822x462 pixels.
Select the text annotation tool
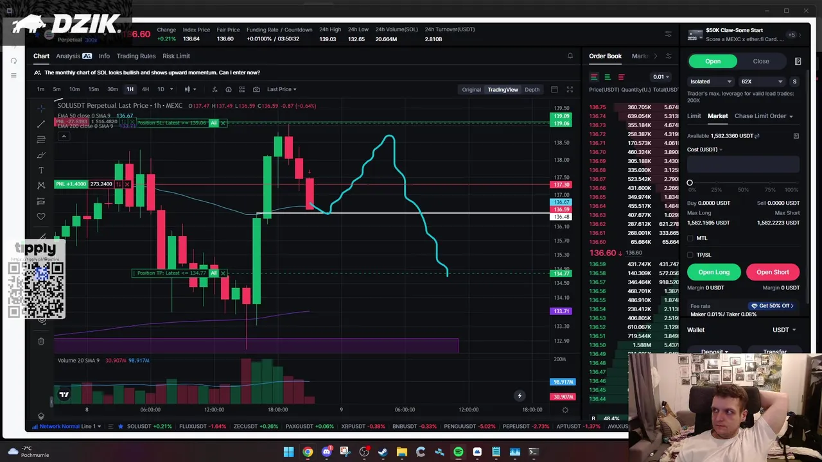[41, 170]
